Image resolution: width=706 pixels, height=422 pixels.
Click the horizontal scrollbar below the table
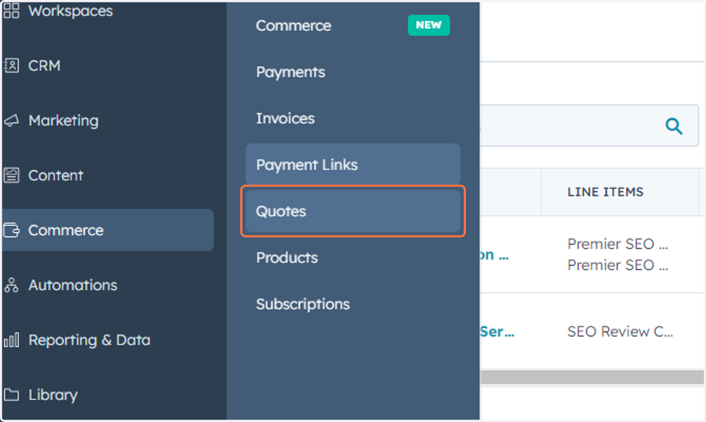(x=592, y=377)
